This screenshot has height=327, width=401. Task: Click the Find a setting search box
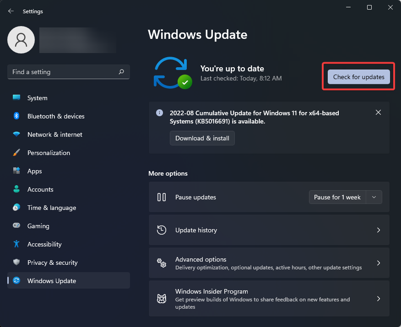(x=64, y=72)
